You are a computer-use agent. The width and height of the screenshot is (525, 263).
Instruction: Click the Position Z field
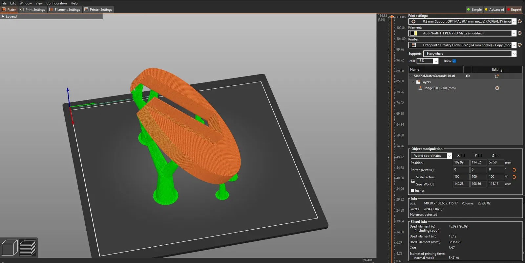(x=496, y=162)
